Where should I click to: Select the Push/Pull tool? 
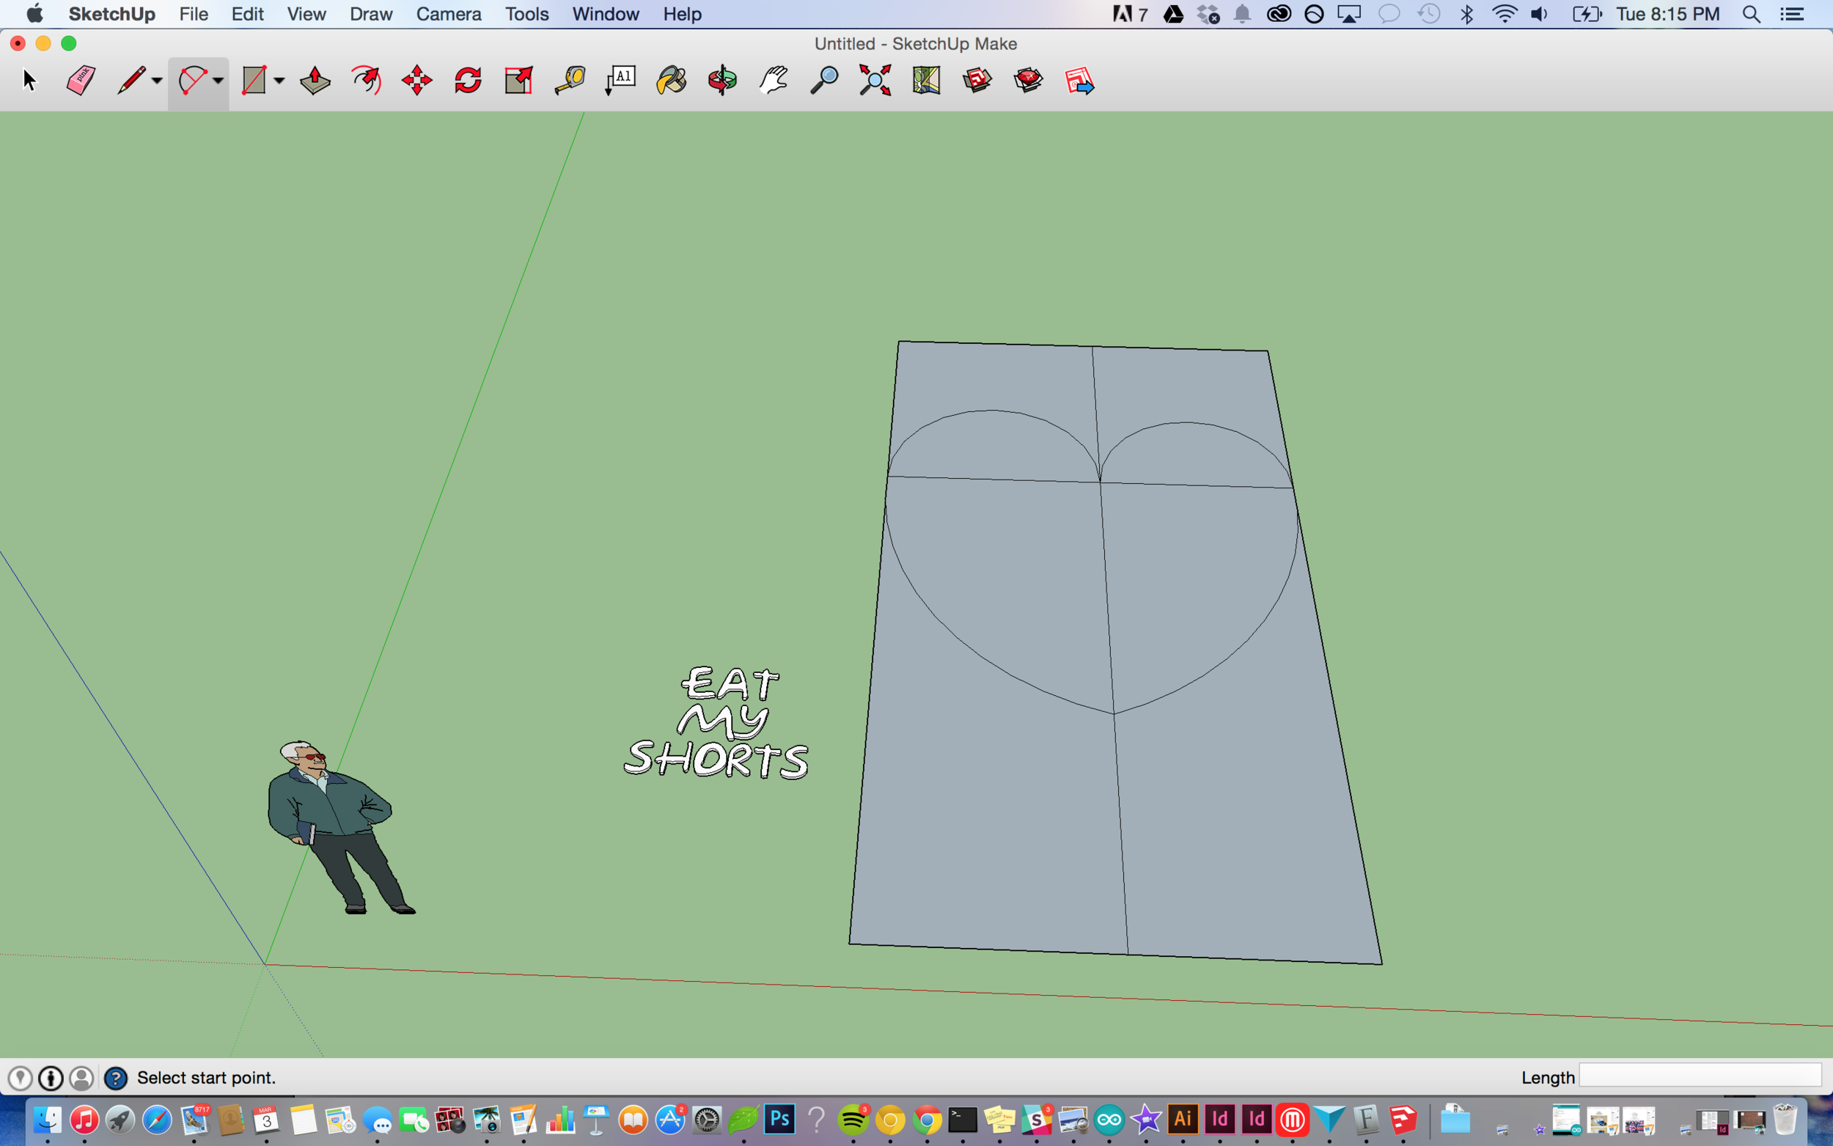(x=315, y=81)
